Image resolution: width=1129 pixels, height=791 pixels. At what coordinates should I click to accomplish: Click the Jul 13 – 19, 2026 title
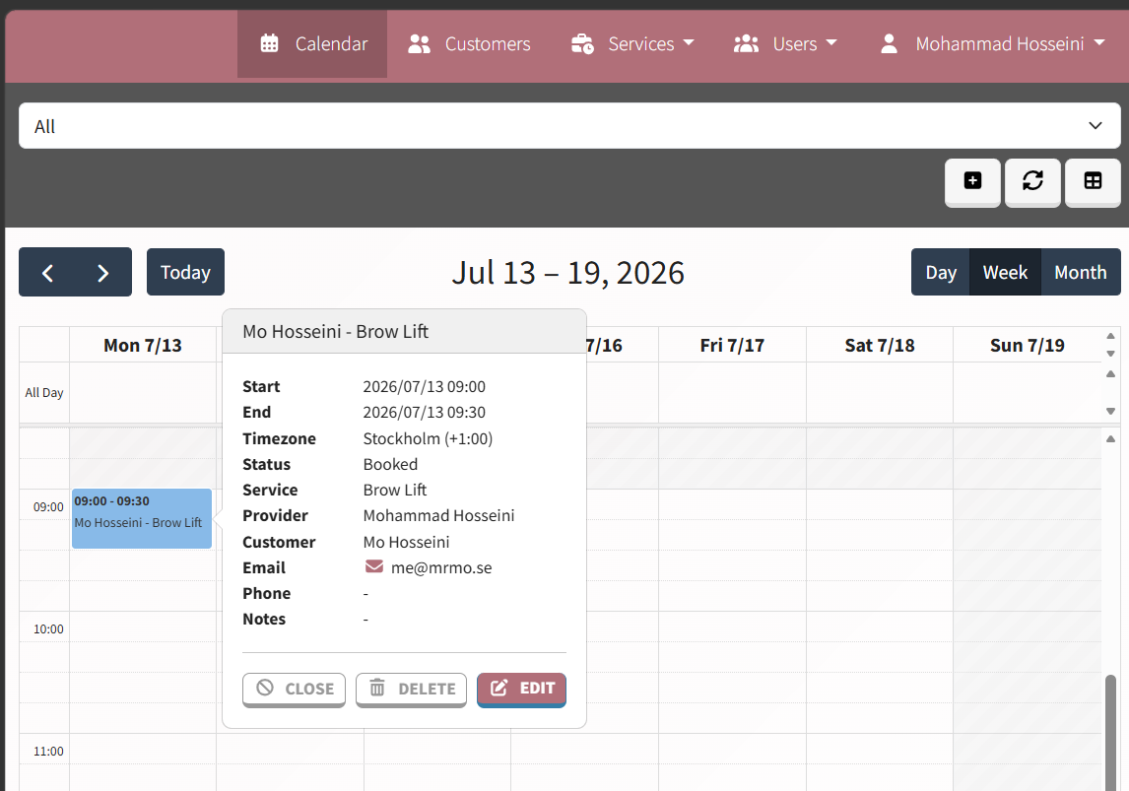568,273
